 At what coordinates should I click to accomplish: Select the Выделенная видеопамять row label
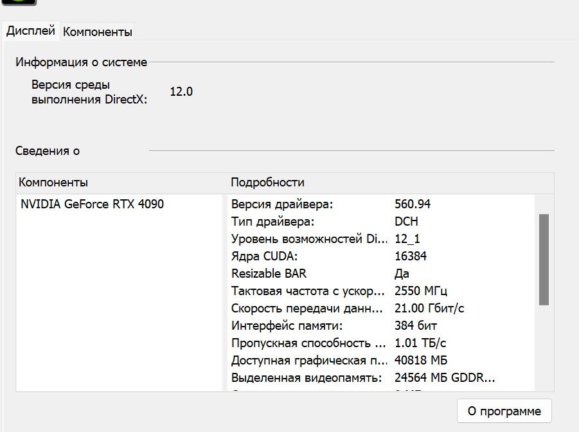pyautogui.click(x=307, y=377)
